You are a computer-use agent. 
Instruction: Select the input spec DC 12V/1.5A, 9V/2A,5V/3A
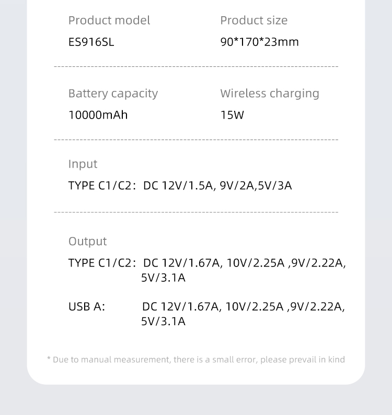217,186
